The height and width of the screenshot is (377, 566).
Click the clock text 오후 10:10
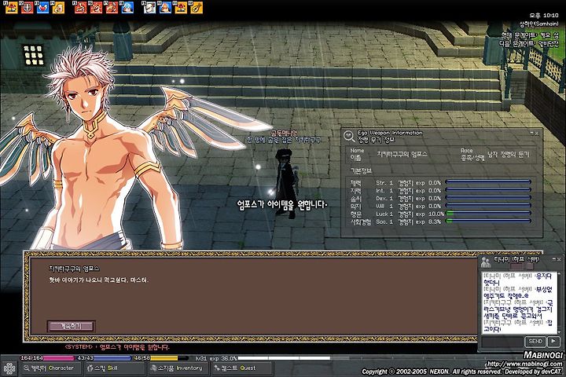point(544,16)
